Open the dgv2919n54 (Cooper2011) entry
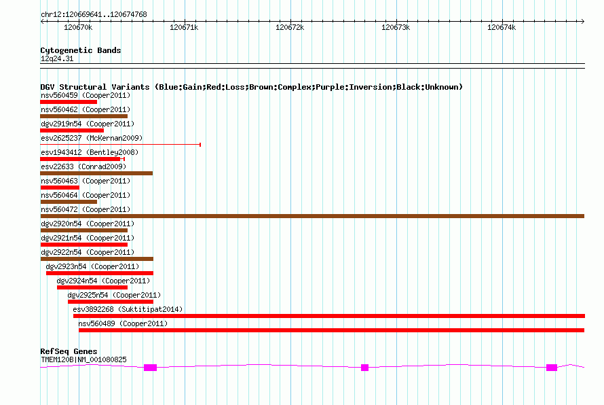Image resolution: width=604 pixels, height=405 pixels. [x=88, y=124]
